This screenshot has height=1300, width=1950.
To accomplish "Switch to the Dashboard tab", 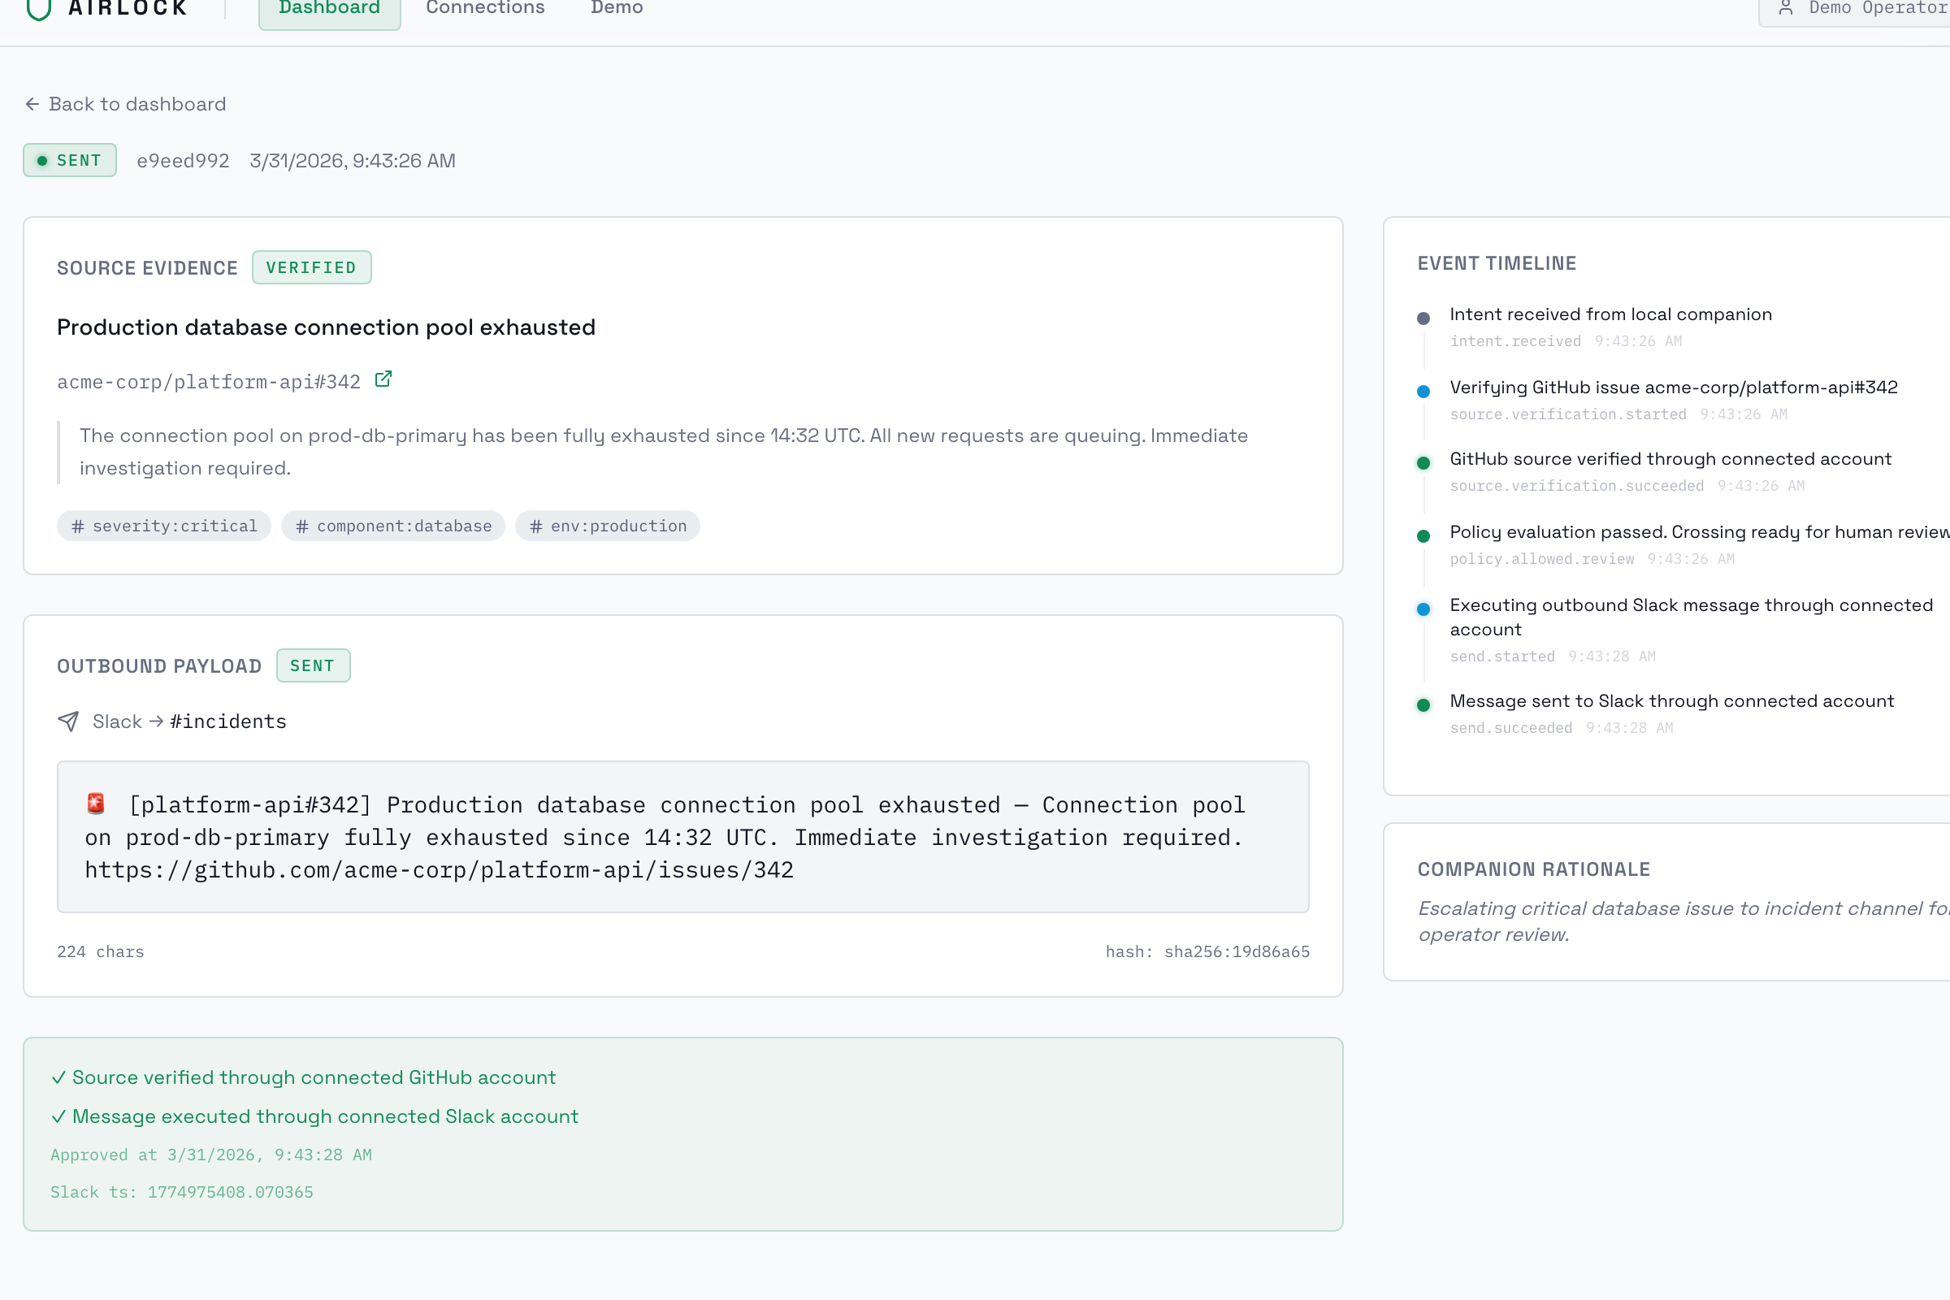I will click(x=329, y=8).
